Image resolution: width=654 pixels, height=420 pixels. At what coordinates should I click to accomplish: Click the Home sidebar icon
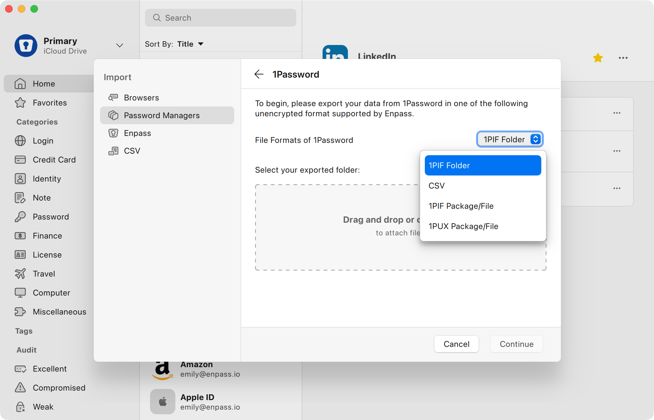[x=20, y=84]
